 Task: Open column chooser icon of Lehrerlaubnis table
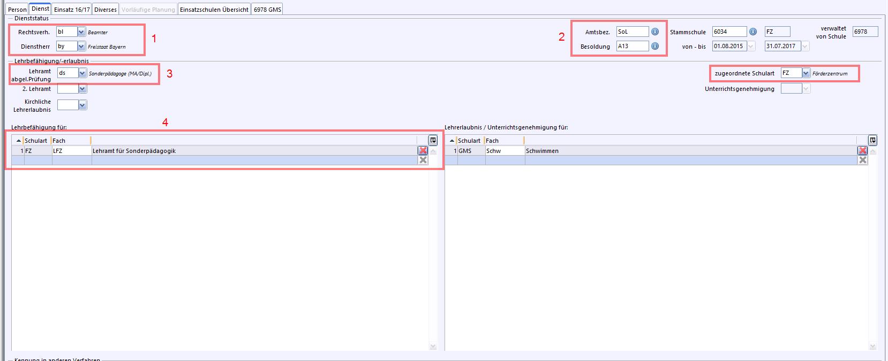click(873, 141)
